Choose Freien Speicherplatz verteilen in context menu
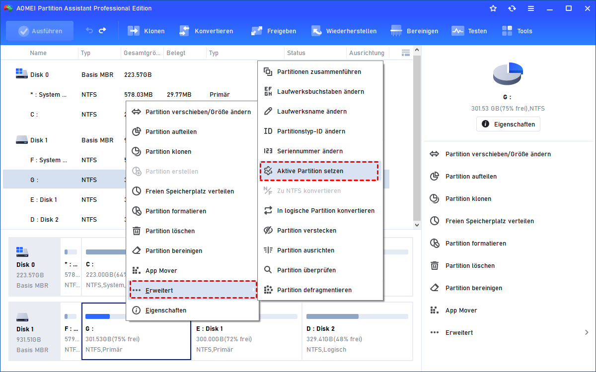 (x=192, y=191)
